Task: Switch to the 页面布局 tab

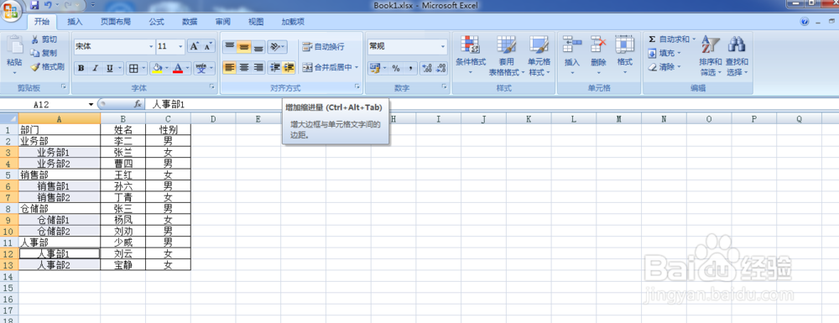Action: pos(116,22)
